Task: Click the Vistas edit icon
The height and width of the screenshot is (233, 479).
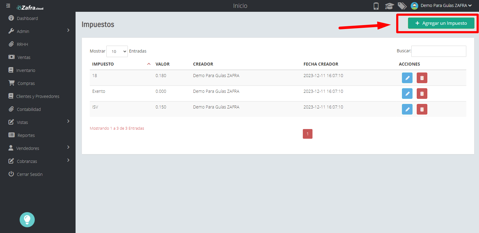Action: pyautogui.click(x=11, y=122)
